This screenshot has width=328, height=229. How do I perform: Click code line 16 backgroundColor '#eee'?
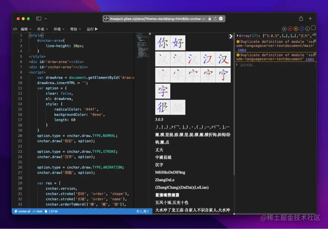coord(79,115)
